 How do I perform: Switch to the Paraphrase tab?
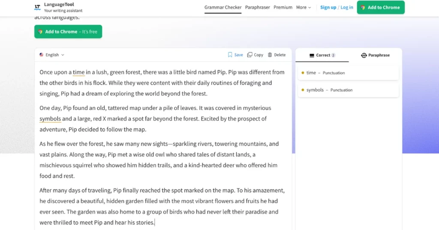(375, 55)
